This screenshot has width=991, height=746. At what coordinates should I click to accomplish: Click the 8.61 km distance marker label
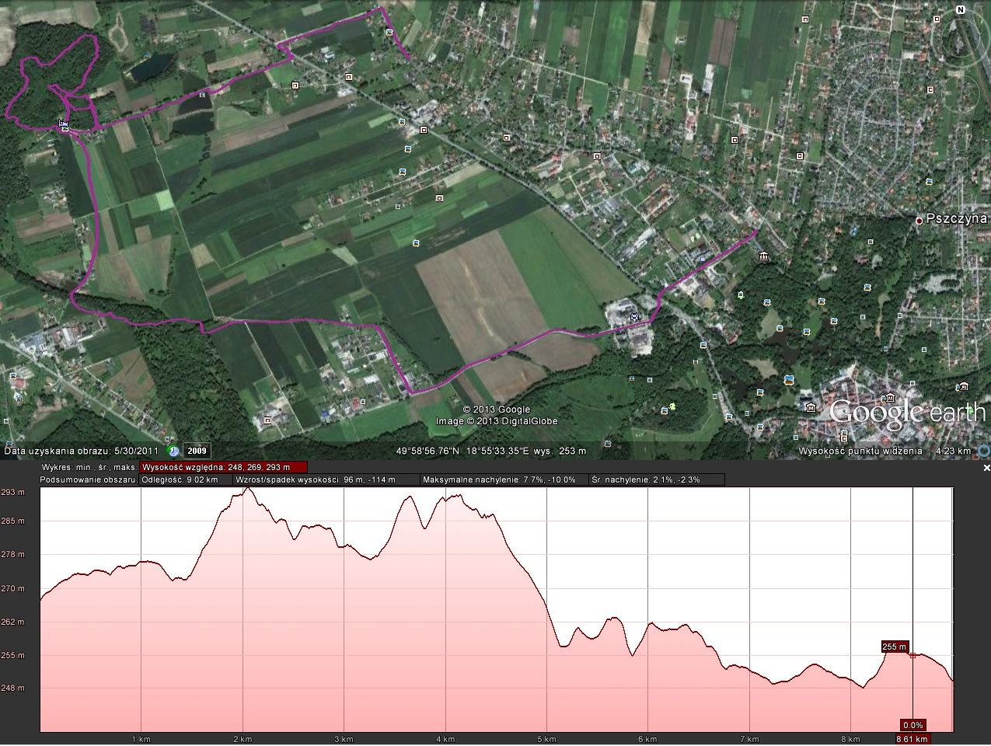pyautogui.click(x=912, y=739)
